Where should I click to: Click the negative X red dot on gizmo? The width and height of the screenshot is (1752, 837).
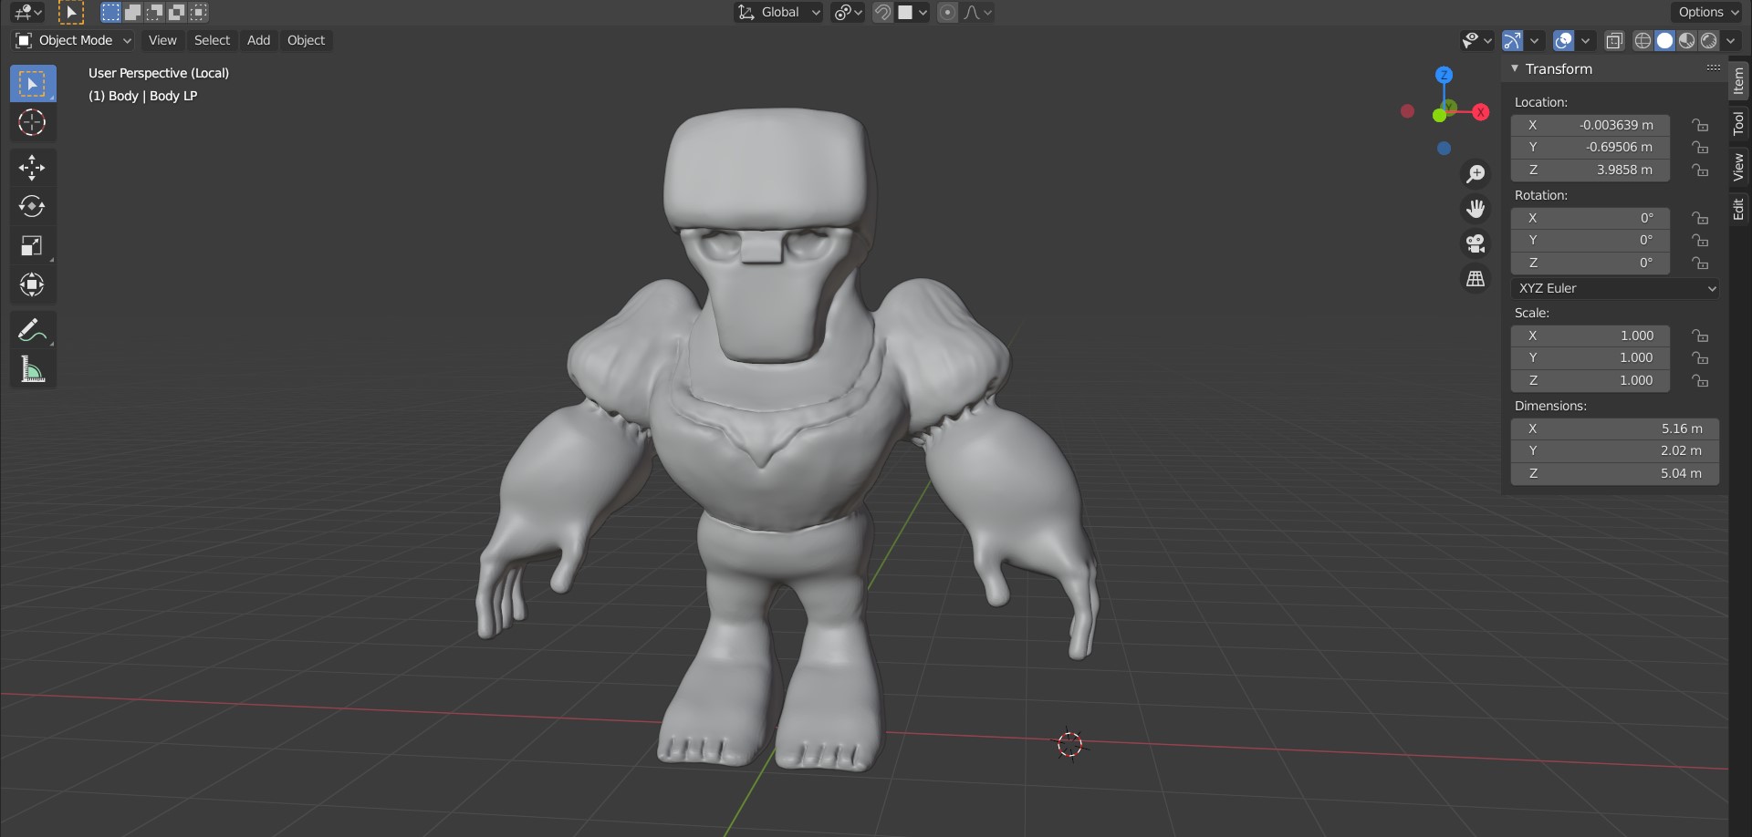click(x=1407, y=111)
